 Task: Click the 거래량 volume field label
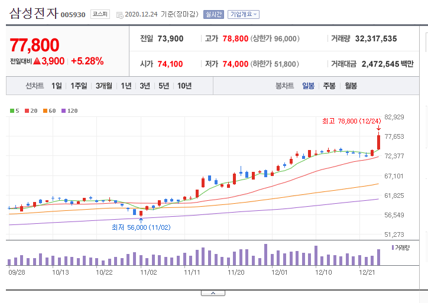pos(341,39)
